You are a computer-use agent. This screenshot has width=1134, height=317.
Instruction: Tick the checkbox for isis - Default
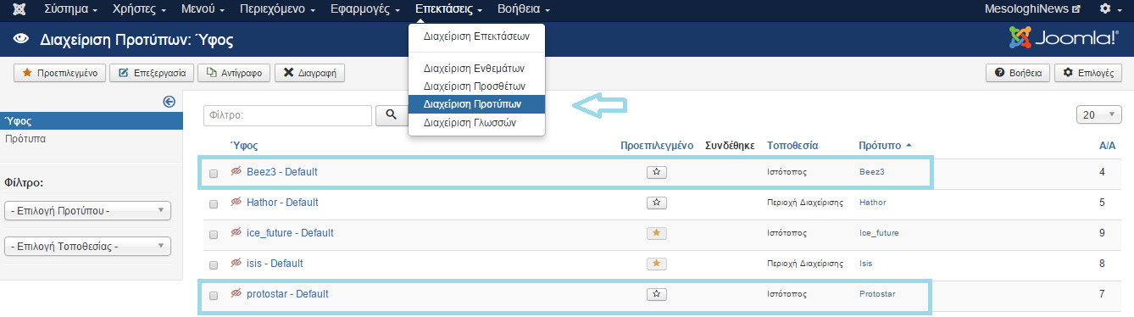(x=214, y=264)
